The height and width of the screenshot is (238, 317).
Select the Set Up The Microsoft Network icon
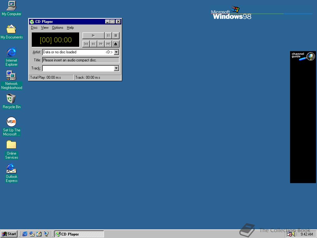coord(11,126)
